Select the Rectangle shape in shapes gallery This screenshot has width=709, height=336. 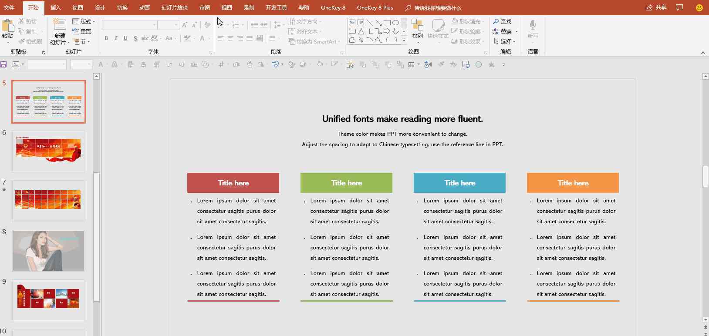pyautogui.click(x=387, y=22)
